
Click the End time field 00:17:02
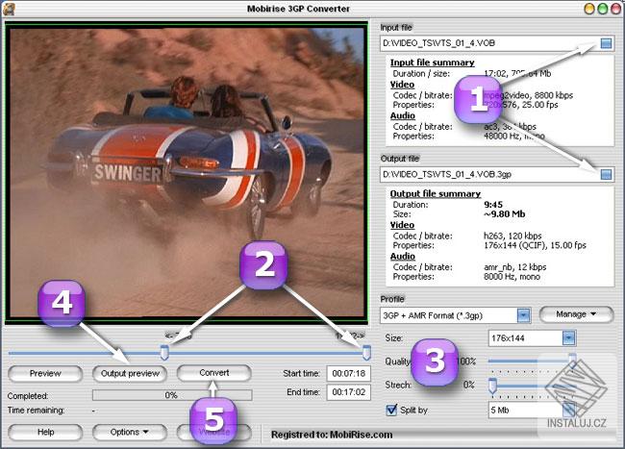point(349,392)
